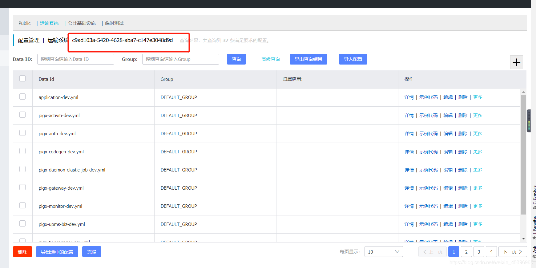Click 下一页 next page button

click(513, 252)
